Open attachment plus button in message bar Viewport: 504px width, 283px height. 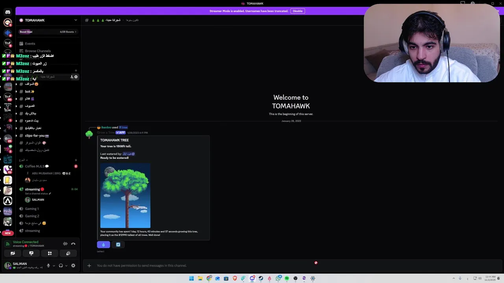pyautogui.click(x=89, y=266)
